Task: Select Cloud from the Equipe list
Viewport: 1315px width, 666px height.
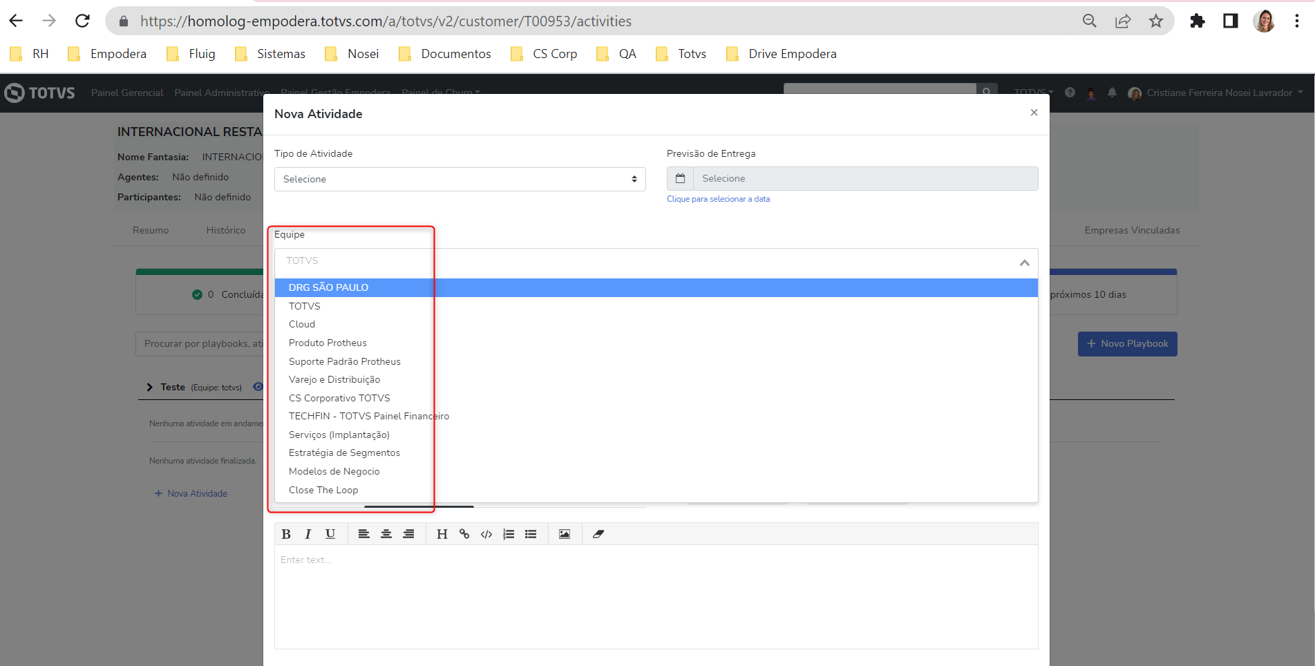Action: [x=656, y=324]
